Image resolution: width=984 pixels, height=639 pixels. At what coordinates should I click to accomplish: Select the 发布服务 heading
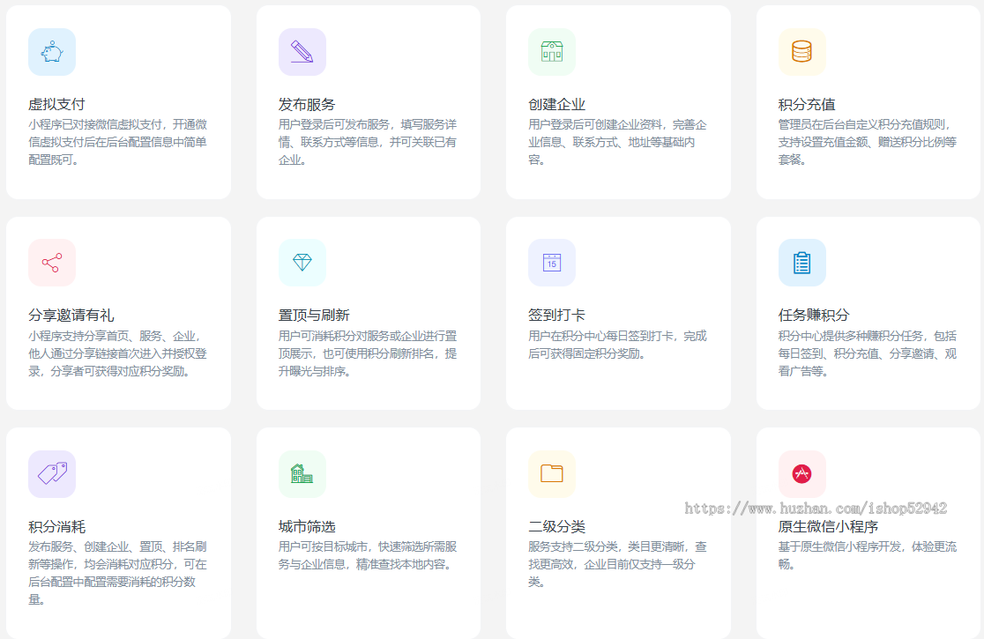pyautogui.click(x=307, y=104)
